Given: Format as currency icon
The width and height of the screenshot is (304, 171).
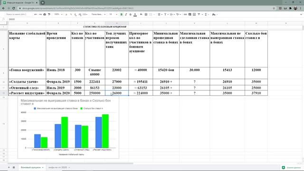Looking at the screenshot, I should pos(66,14).
